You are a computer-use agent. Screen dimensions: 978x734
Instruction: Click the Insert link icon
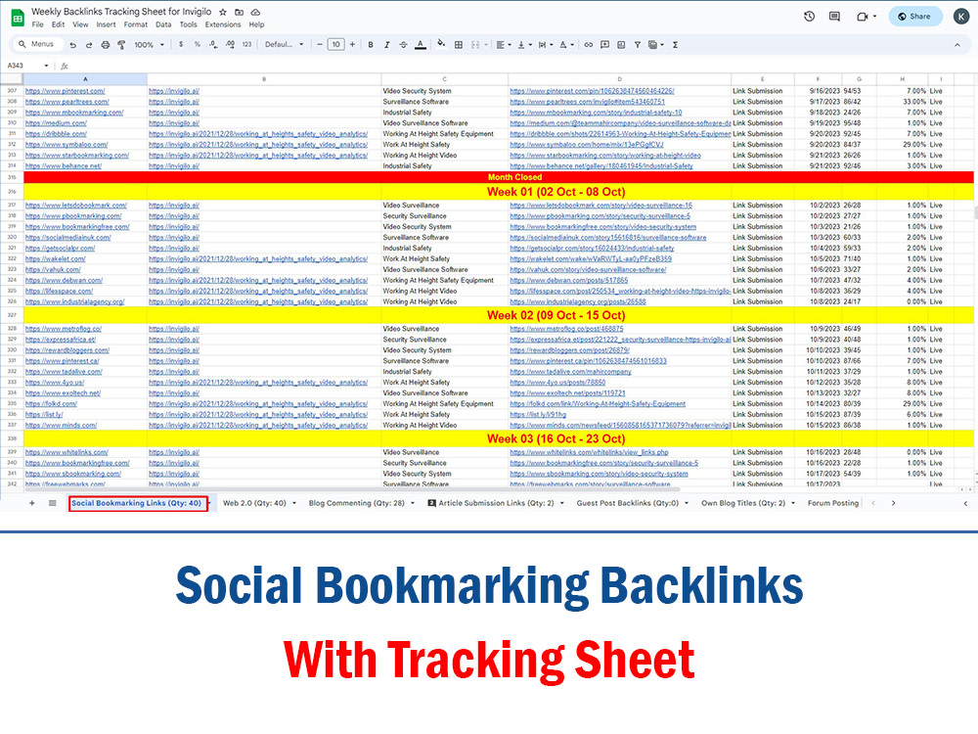click(588, 45)
